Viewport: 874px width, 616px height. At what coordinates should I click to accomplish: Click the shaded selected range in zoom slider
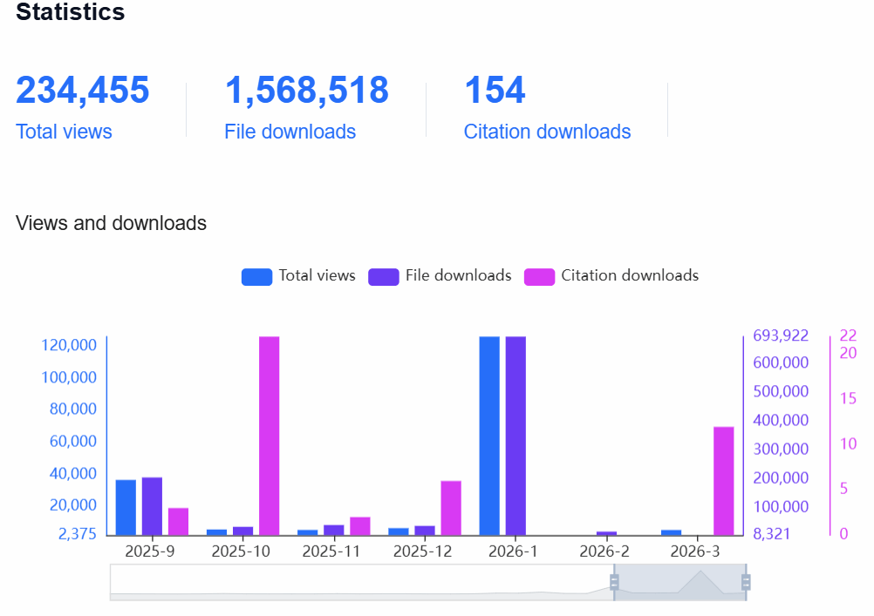point(679,582)
